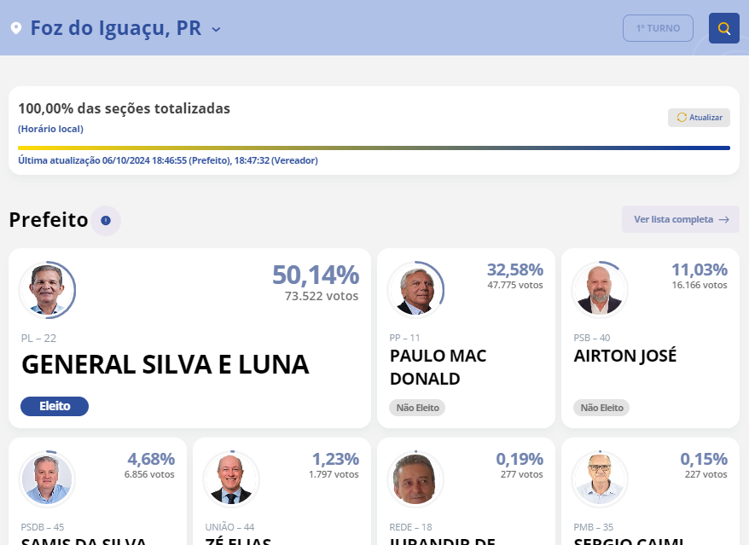Click the sections totalized progress bar

[374, 148]
